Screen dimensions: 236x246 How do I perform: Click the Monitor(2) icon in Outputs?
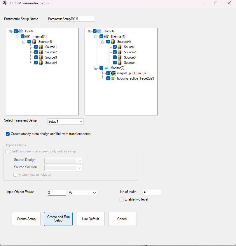pos(106,68)
